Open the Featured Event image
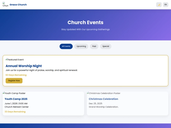This screenshot has height=128, width=171. [15, 60]
